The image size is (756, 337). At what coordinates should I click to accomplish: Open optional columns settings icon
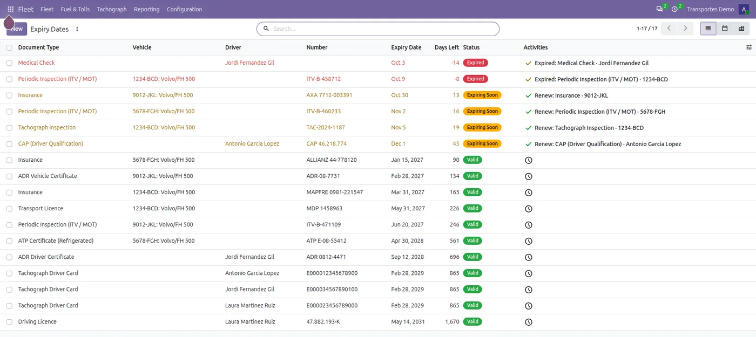pyautogui.click(x=749, y=47)
